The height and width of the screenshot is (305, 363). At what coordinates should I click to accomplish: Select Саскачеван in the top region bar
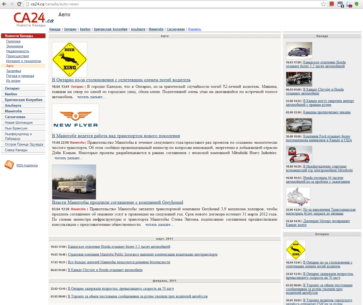pos(176,29)
